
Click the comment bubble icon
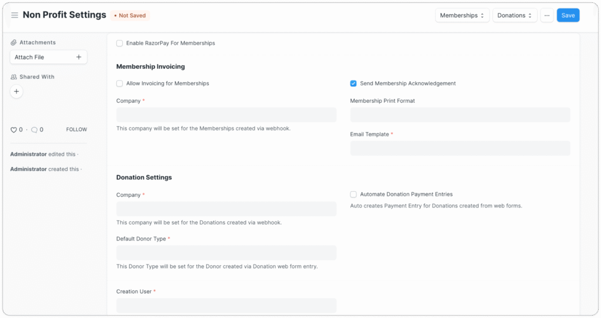[34, 129]
